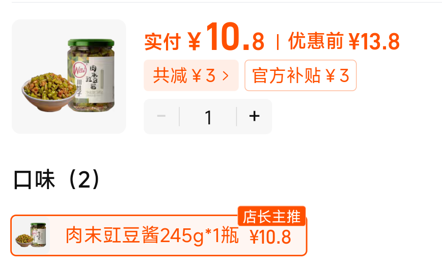Click the 实付 label text
This screenshot has height=263, width=442.
click(162, 42)
